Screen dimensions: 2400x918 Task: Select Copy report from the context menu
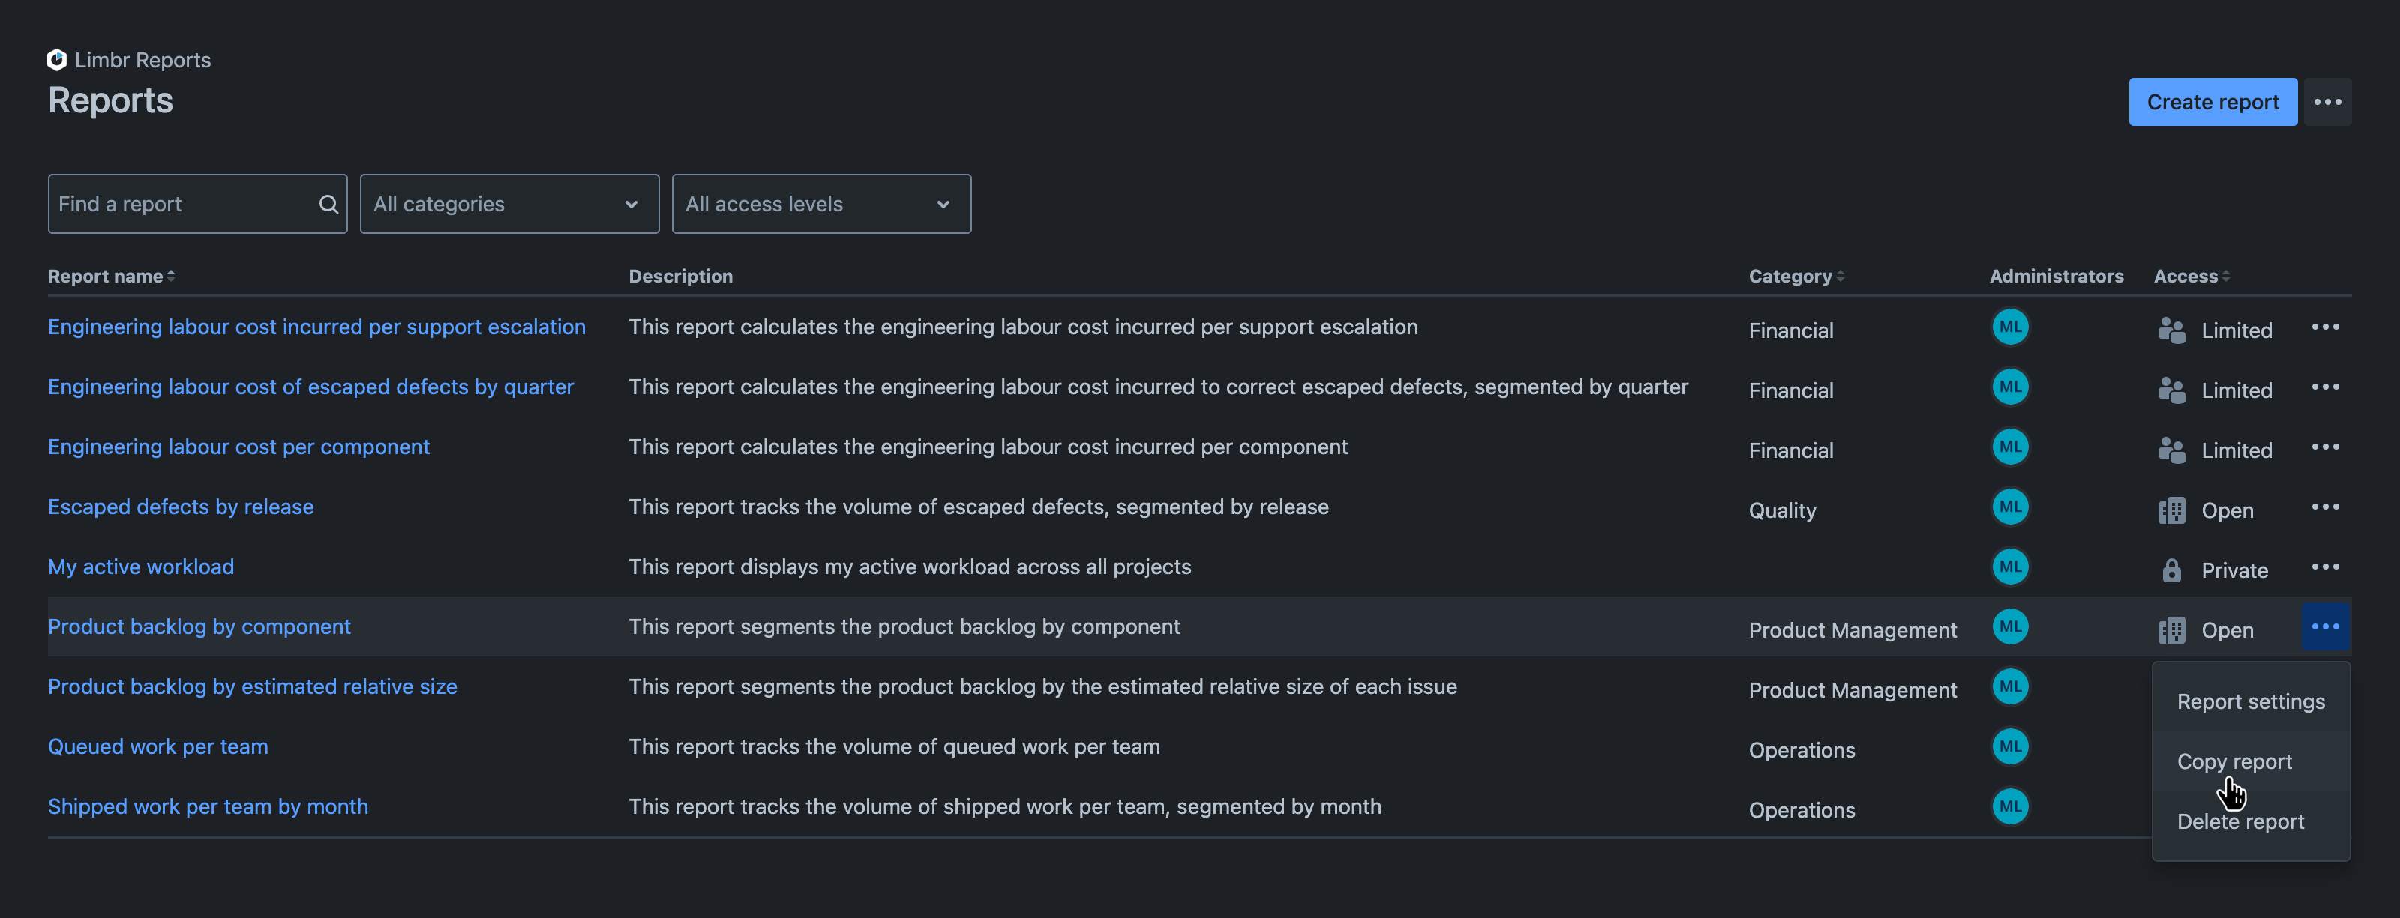click(2235, 761)
